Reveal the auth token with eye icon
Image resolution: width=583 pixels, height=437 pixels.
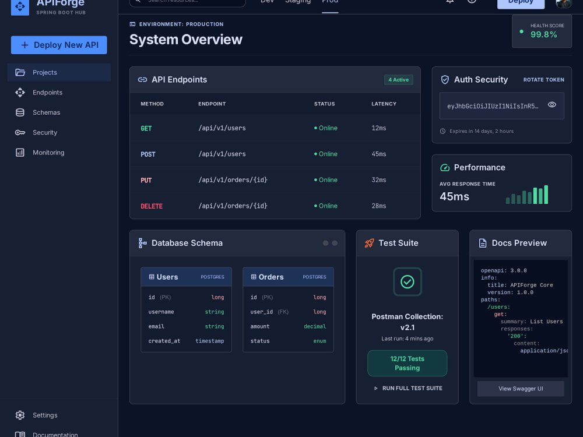point(552,105)
